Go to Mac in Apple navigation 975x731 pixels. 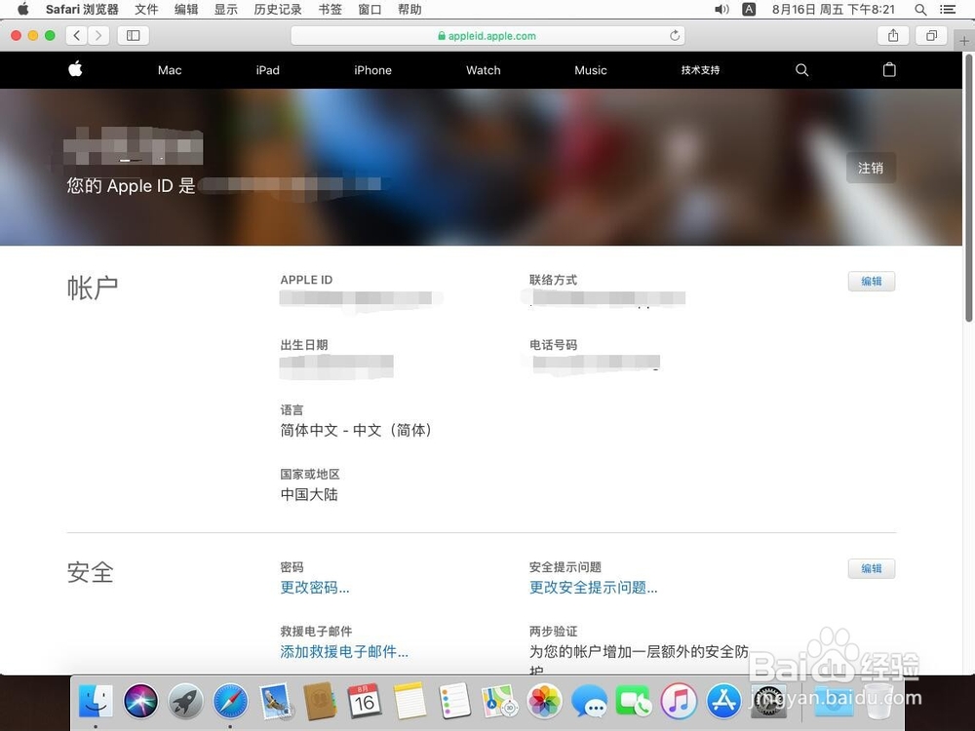point(170,70)
